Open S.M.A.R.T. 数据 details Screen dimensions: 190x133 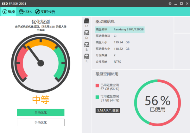108,110
